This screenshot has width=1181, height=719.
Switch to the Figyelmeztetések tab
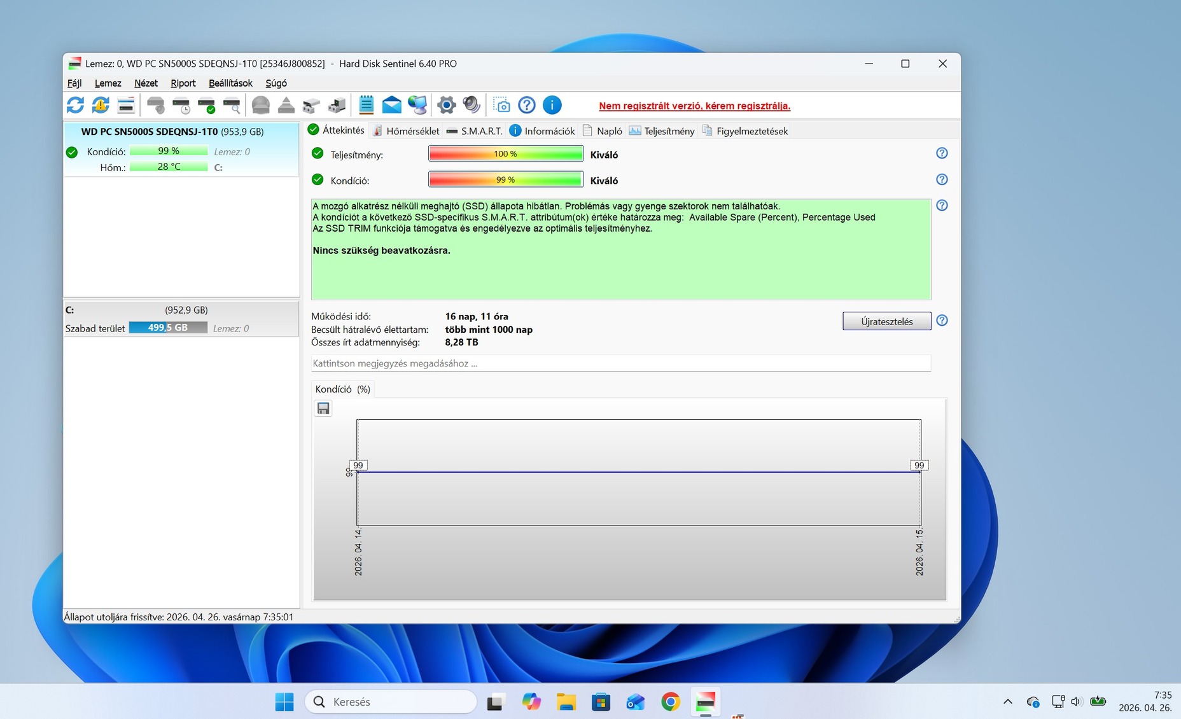[745, 131]
